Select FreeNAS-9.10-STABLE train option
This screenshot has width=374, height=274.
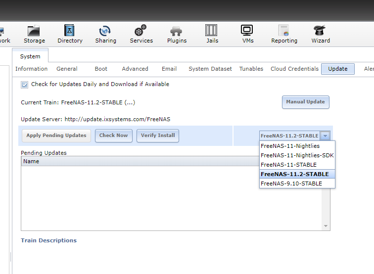(x=297, y=183)
